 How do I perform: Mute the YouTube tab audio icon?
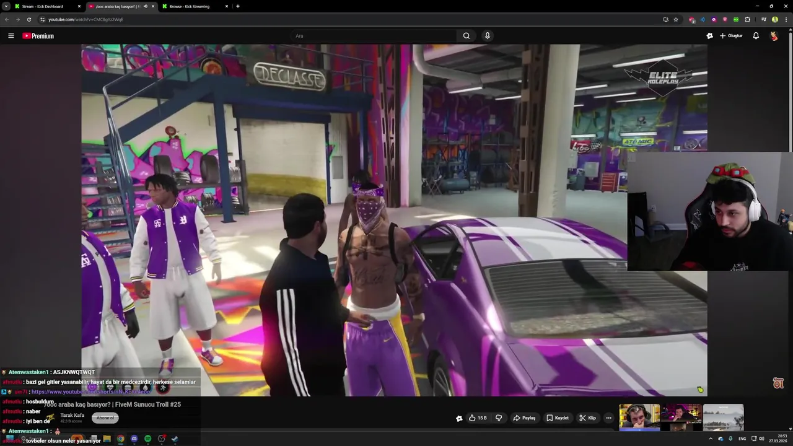146,6
